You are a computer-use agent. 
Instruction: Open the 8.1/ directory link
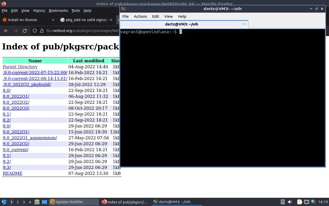(7, 114)
